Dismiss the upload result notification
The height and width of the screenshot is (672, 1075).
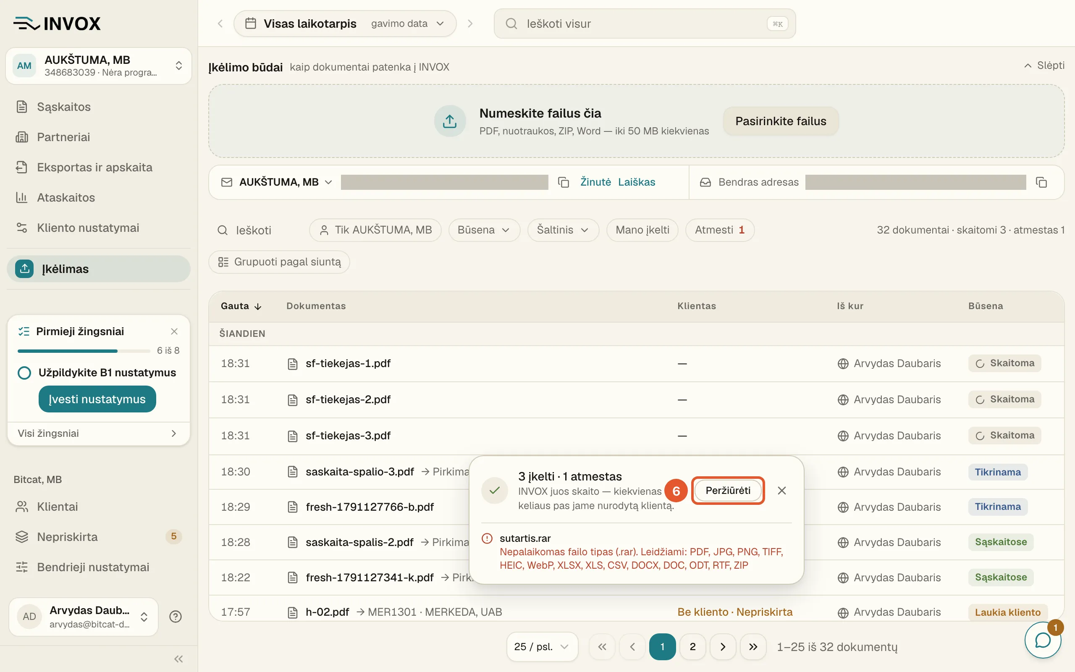pos(782,490)
